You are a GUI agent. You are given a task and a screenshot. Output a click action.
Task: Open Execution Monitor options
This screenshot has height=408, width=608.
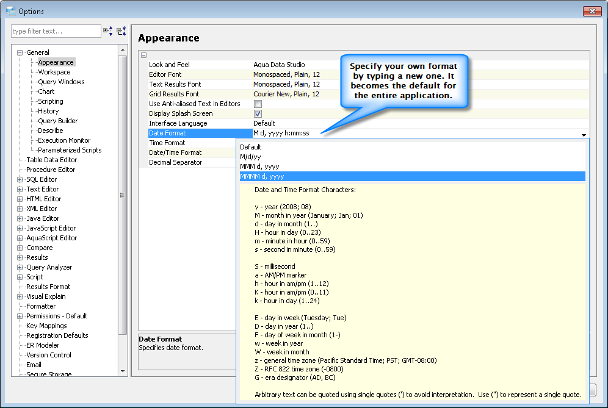pyautogui.click(x=64, y=140)
